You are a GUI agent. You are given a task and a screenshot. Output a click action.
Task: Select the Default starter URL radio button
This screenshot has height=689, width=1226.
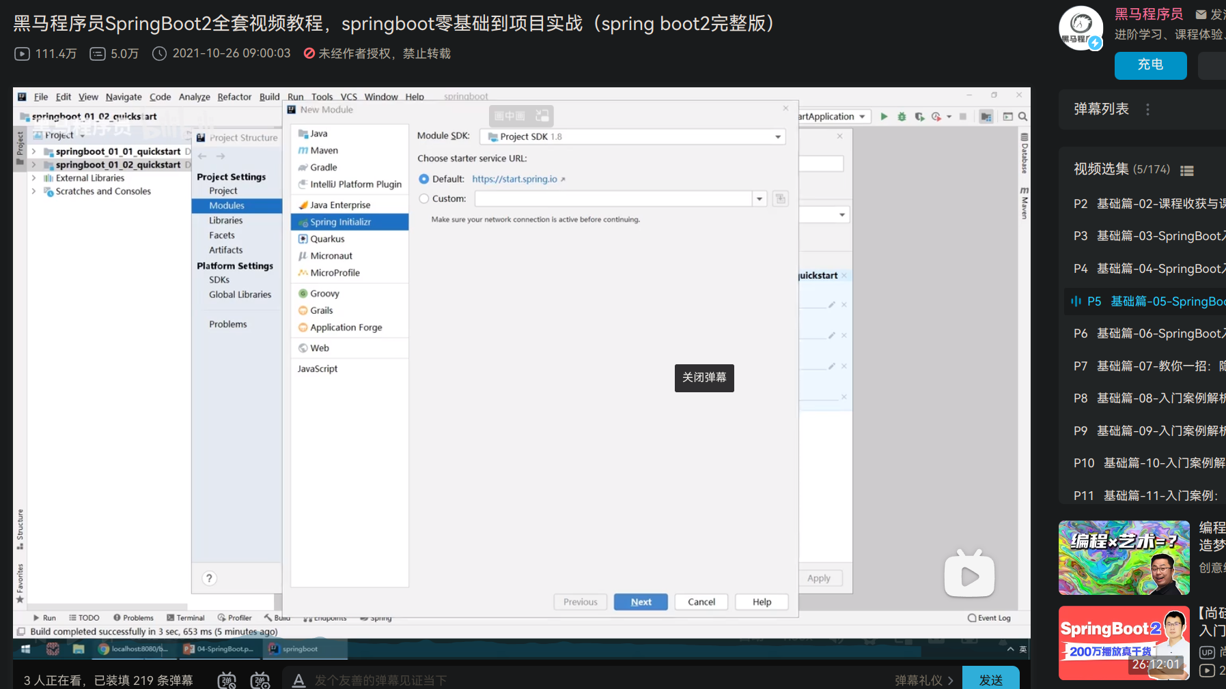424,179
